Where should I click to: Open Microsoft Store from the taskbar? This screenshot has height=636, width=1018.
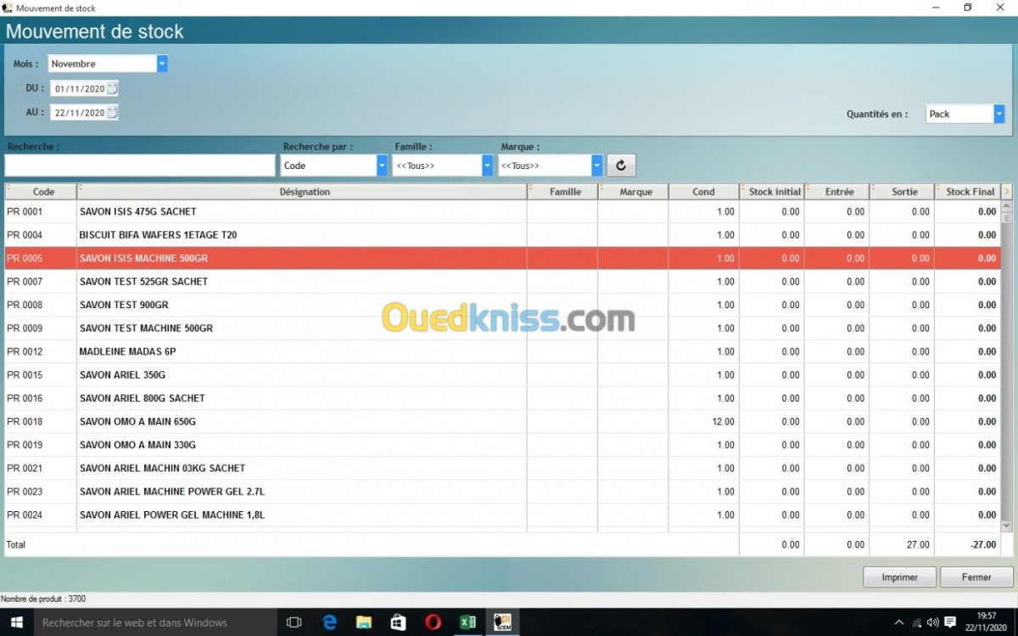click(398, 622)
